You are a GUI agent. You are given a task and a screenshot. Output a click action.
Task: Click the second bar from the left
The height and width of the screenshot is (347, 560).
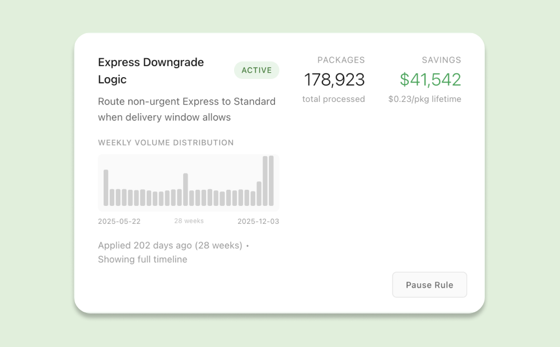pos(112,198)
